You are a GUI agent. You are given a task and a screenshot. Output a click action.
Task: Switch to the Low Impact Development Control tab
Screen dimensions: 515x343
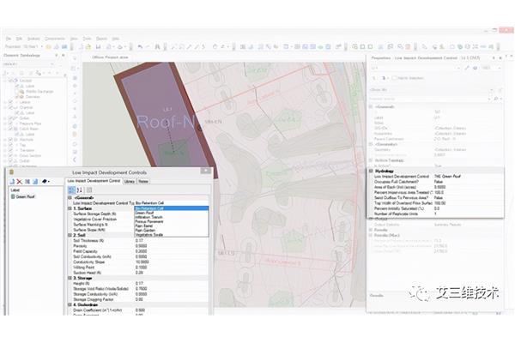pyautogui.click(x=94, y=181)
